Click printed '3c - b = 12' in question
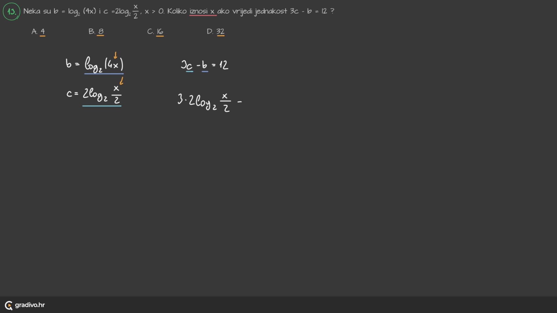Image resolution: width=557 pixels, height=313 pixels. coord(308,11)
